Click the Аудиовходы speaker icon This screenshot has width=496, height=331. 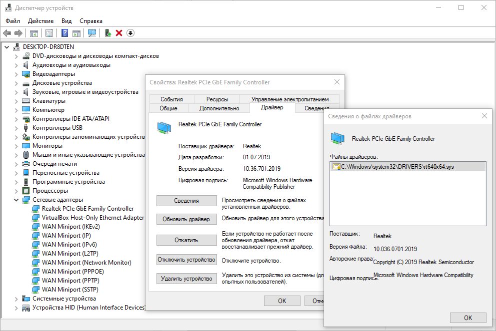26,65
